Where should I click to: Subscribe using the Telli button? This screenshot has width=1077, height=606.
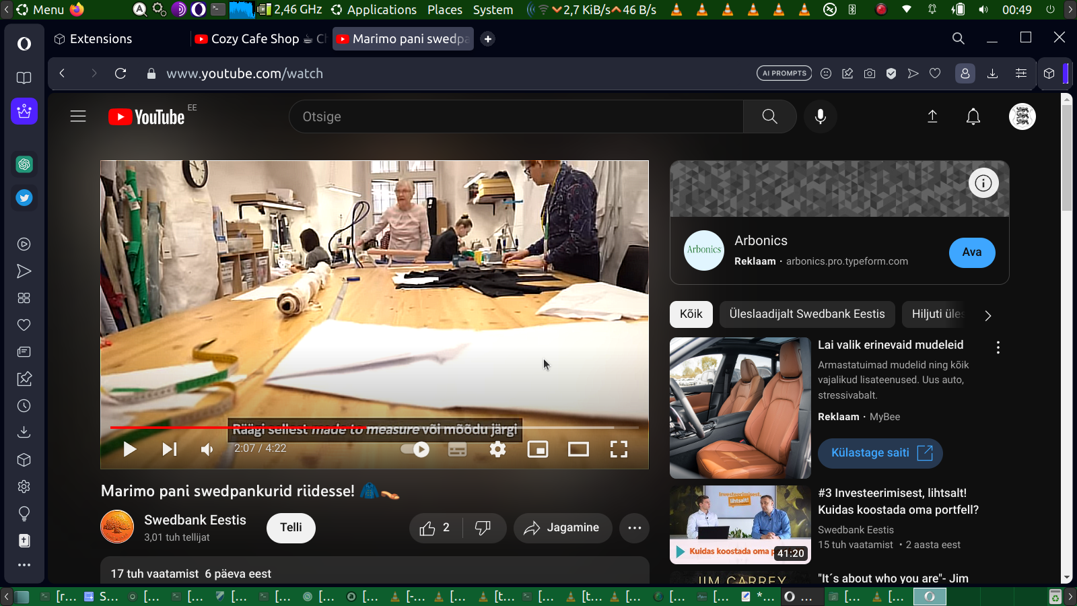coord(291,528)
